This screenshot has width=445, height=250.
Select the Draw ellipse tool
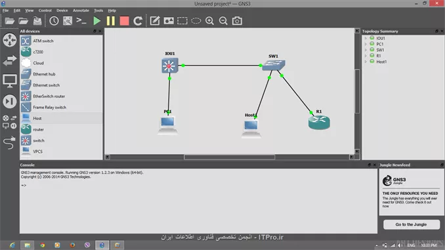point(196,21)
